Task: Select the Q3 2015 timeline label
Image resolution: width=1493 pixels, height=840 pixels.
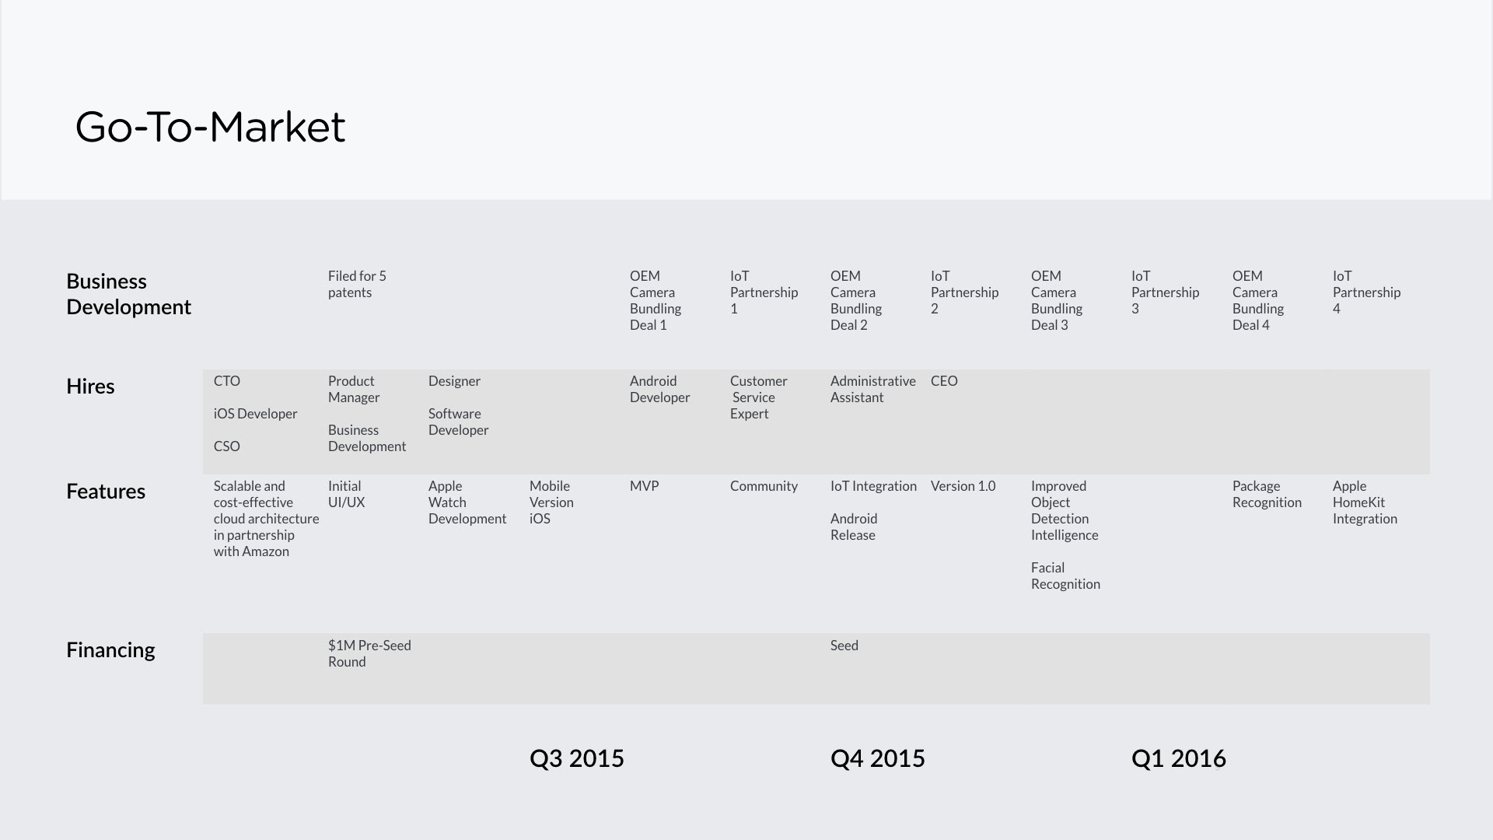Action: click(x=576, y=758)
